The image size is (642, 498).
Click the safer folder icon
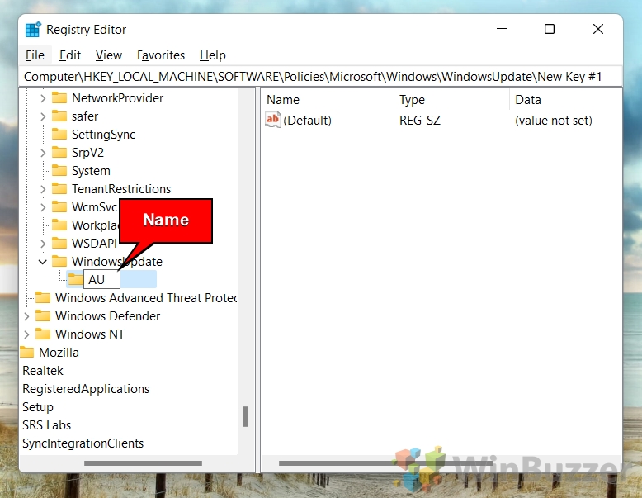(59, 116)
